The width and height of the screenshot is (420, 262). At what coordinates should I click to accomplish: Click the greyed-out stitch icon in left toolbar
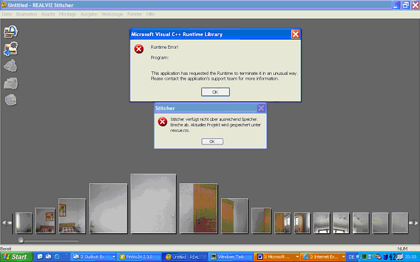(x=11, y=66)
